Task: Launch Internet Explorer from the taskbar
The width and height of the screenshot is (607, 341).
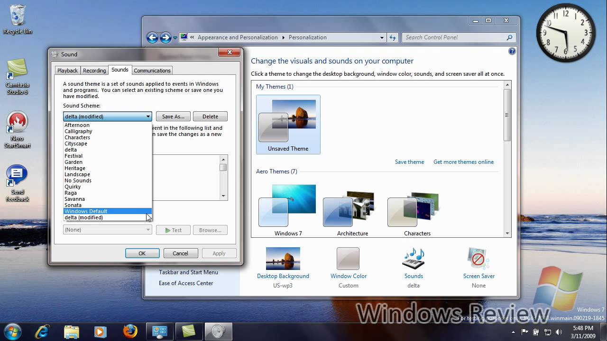Action: point(43,331)
